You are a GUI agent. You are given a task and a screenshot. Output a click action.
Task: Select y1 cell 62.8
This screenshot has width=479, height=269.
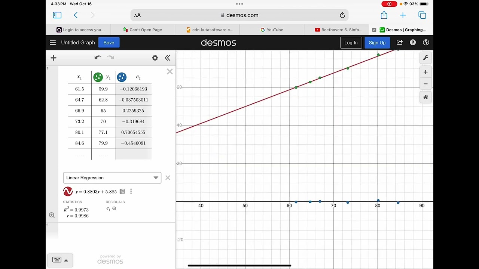click(103, 100)
